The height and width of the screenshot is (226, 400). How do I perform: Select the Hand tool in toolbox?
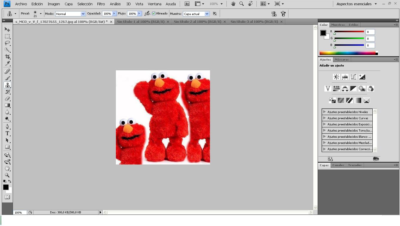coord(7,168)
